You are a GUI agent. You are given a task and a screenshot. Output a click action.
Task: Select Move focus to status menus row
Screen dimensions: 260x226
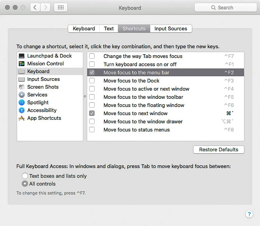pyautogui.click(x=165, y=130)
